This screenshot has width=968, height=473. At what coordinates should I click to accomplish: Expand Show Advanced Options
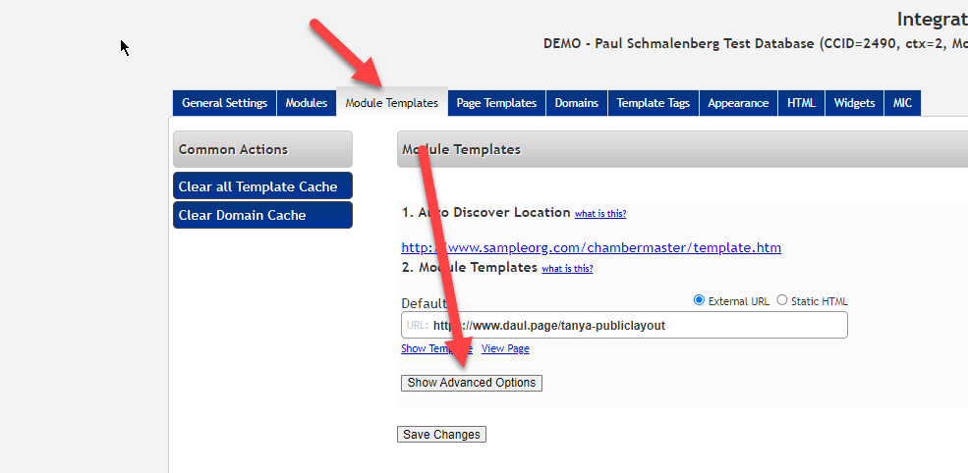(472, 383)
